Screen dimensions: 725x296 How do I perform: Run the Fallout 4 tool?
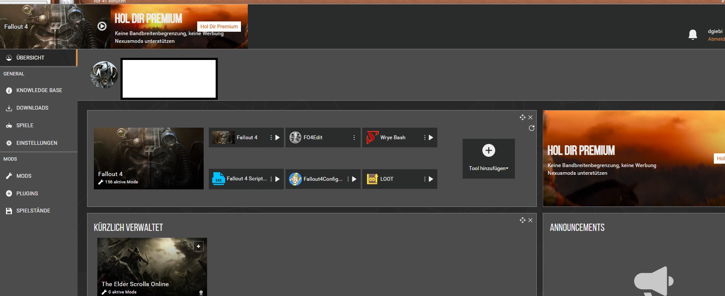(277, 138)
